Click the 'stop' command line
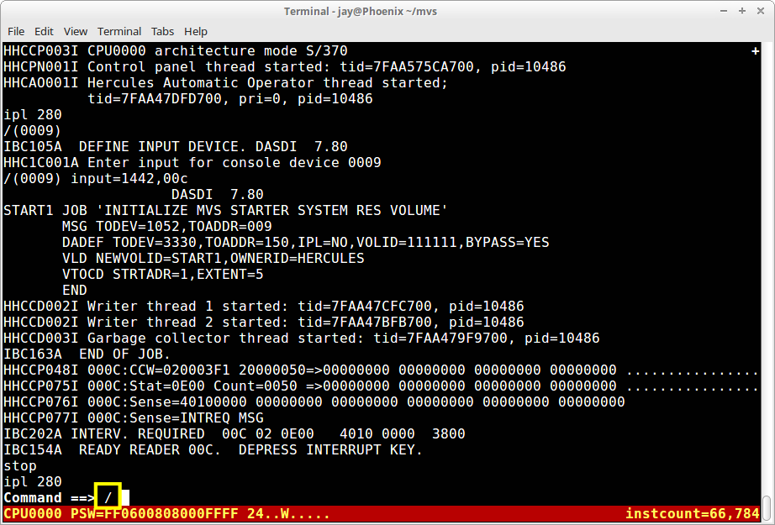The image size is (775, 525). (x=20, y=465)
